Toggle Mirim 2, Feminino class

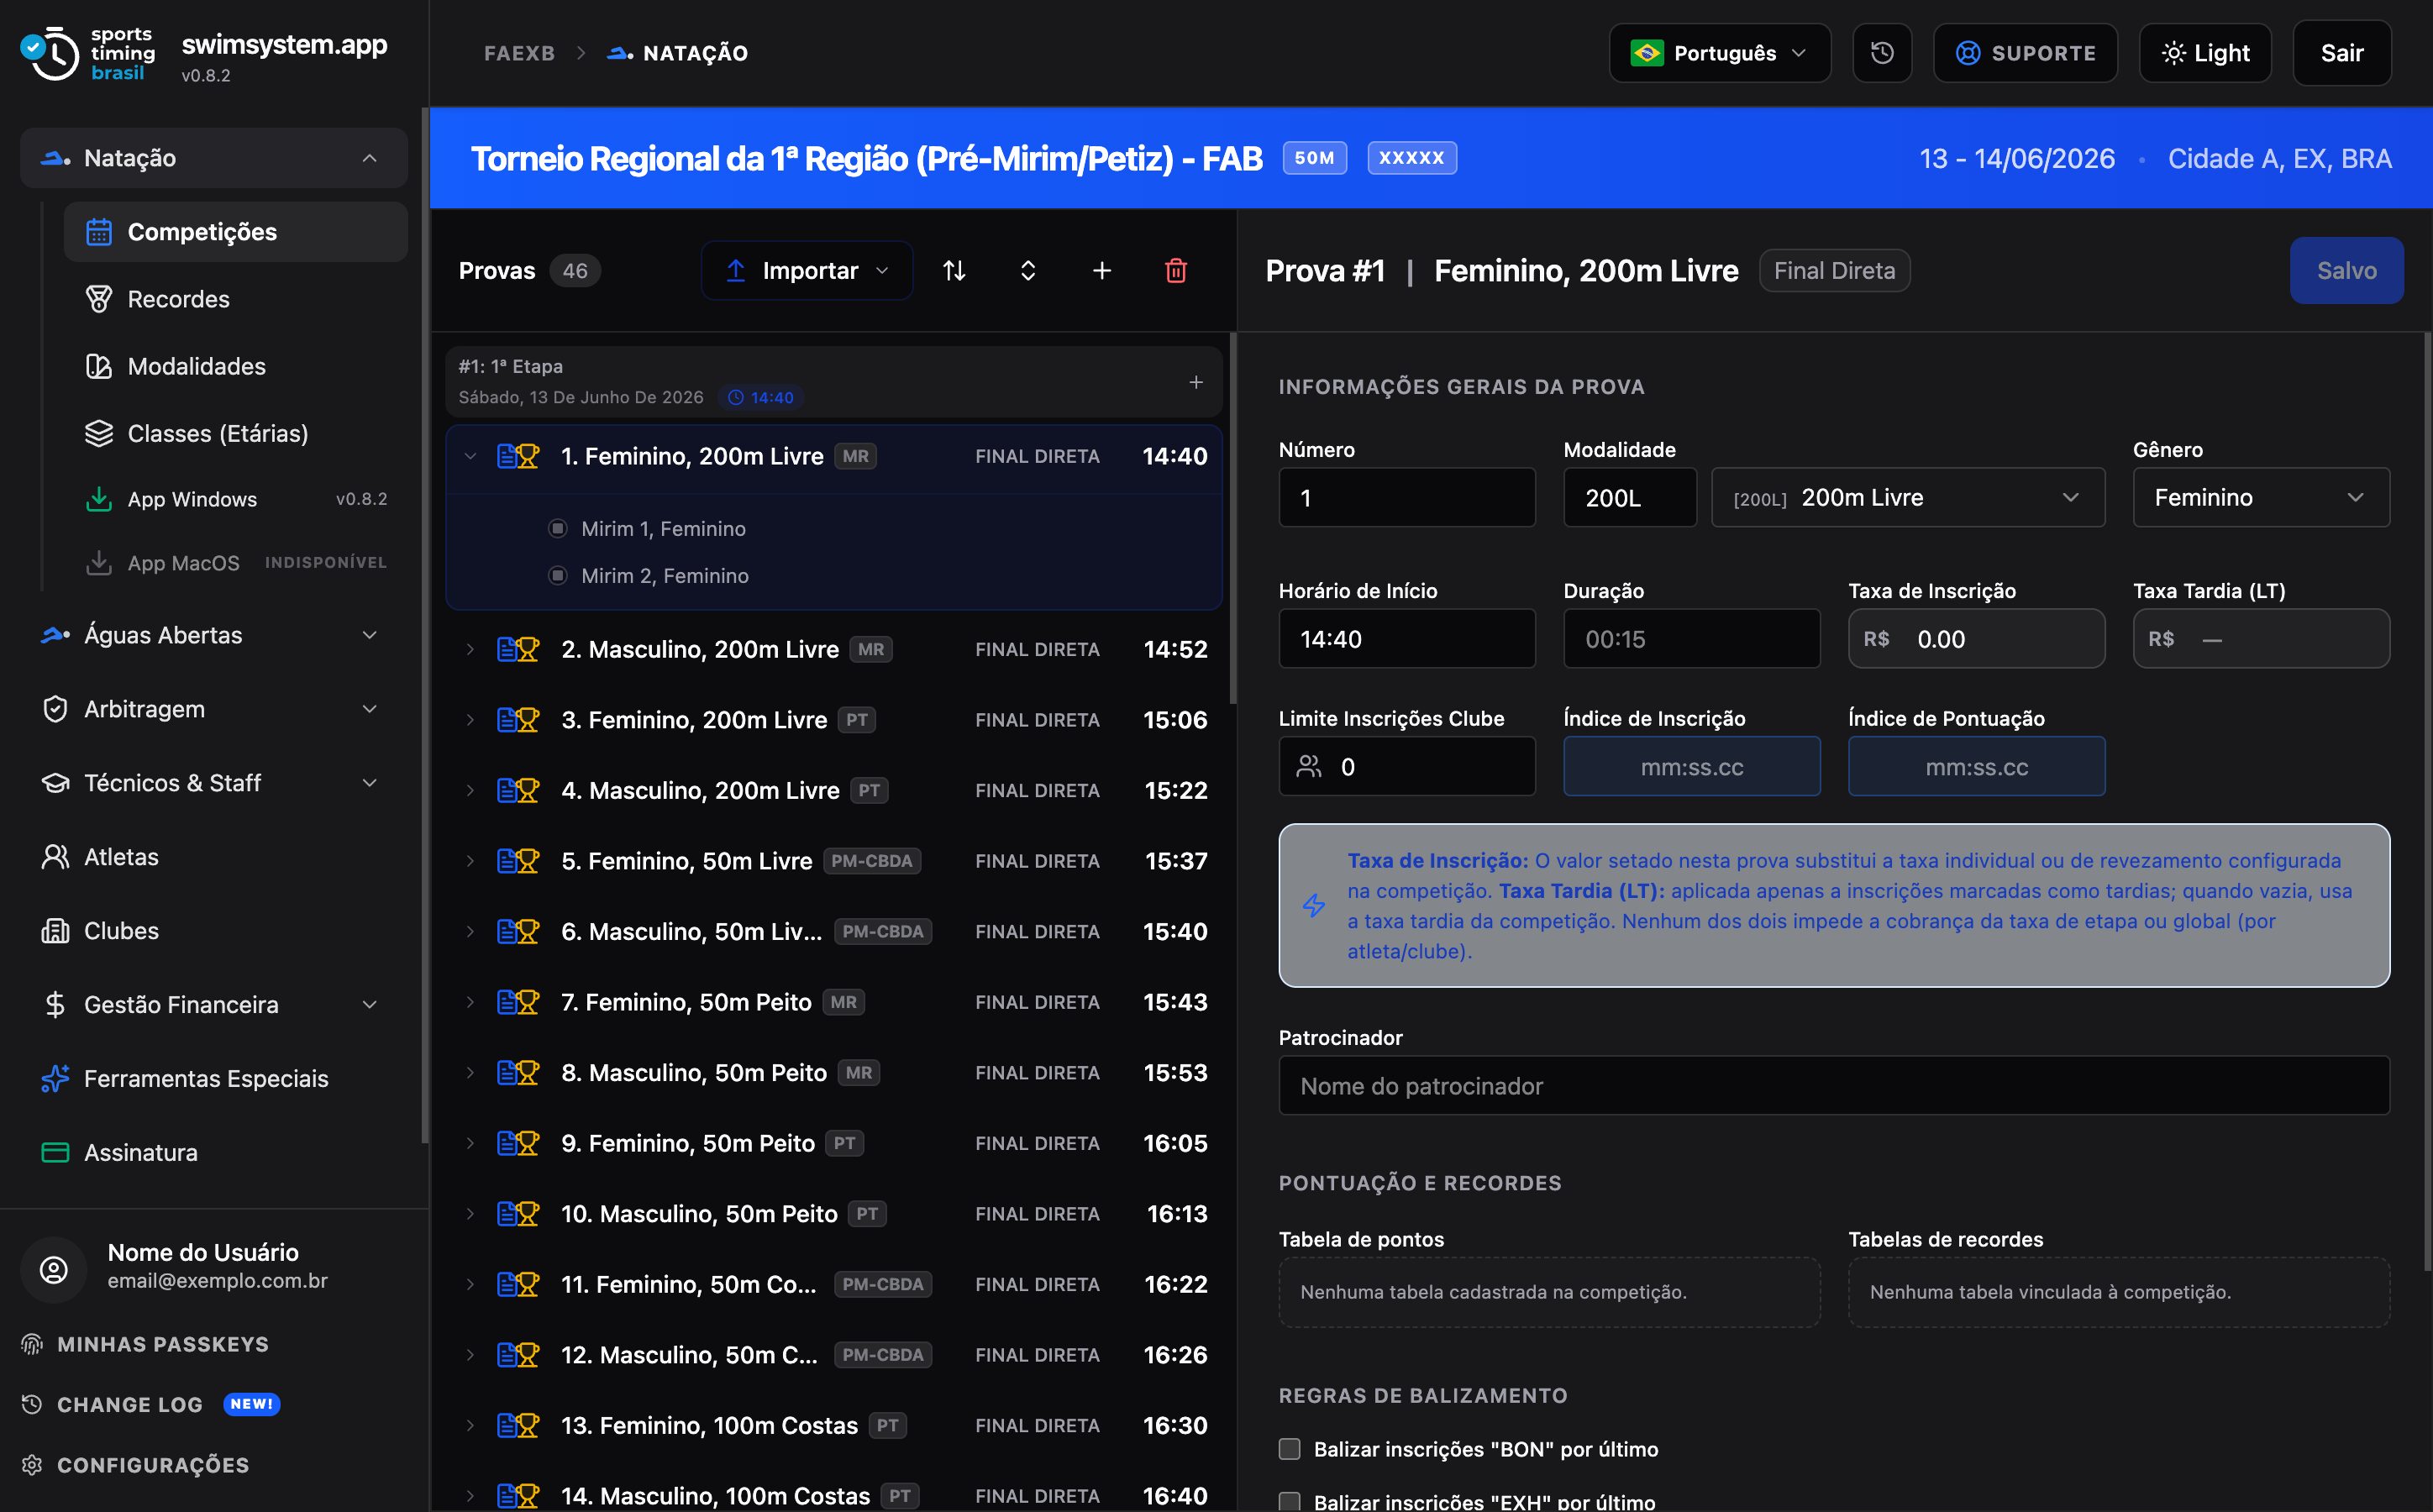558,575
